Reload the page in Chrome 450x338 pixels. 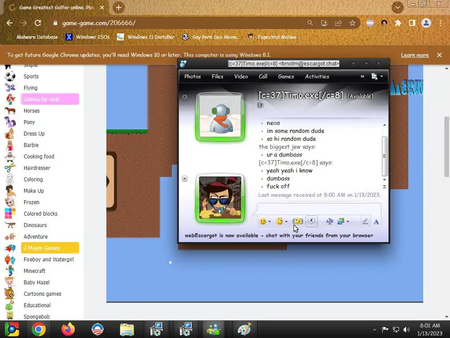coord(38,23)
